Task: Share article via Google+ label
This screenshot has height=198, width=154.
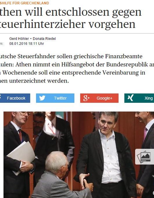Action: (105, 98)
